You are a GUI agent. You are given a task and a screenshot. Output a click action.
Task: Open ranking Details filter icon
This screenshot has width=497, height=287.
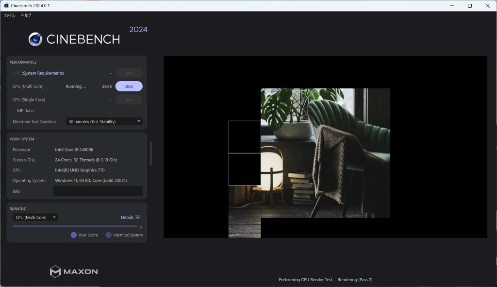click(138, 218)
